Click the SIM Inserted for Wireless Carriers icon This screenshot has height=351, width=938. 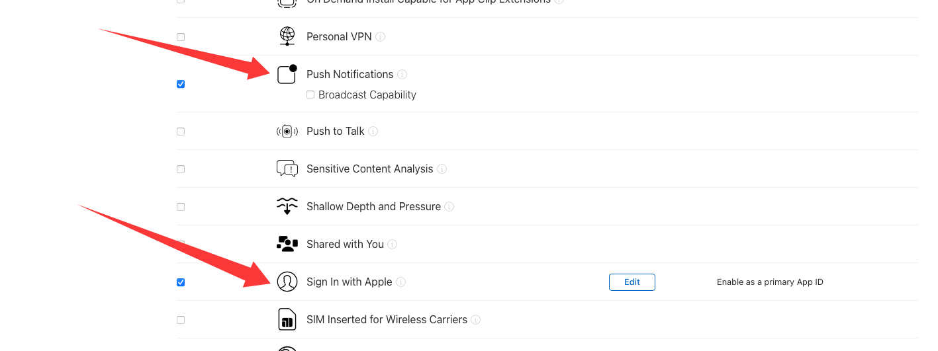tap(287, 319)
